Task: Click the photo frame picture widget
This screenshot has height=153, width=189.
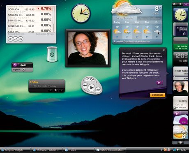Action: click(x=88, y=48)
